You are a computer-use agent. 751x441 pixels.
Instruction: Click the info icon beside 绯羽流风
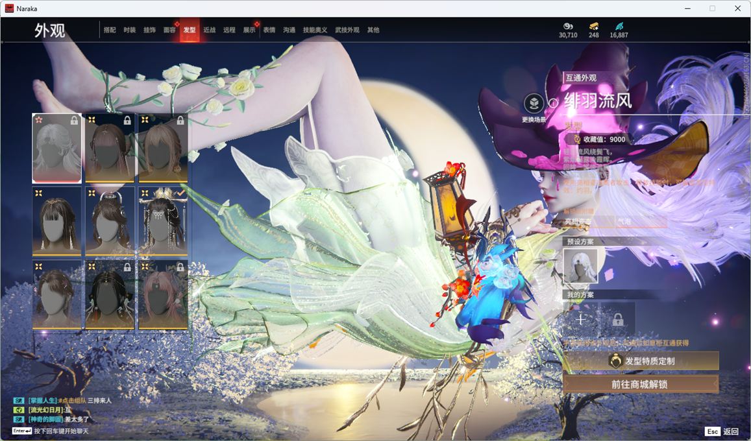coord(553,102)
